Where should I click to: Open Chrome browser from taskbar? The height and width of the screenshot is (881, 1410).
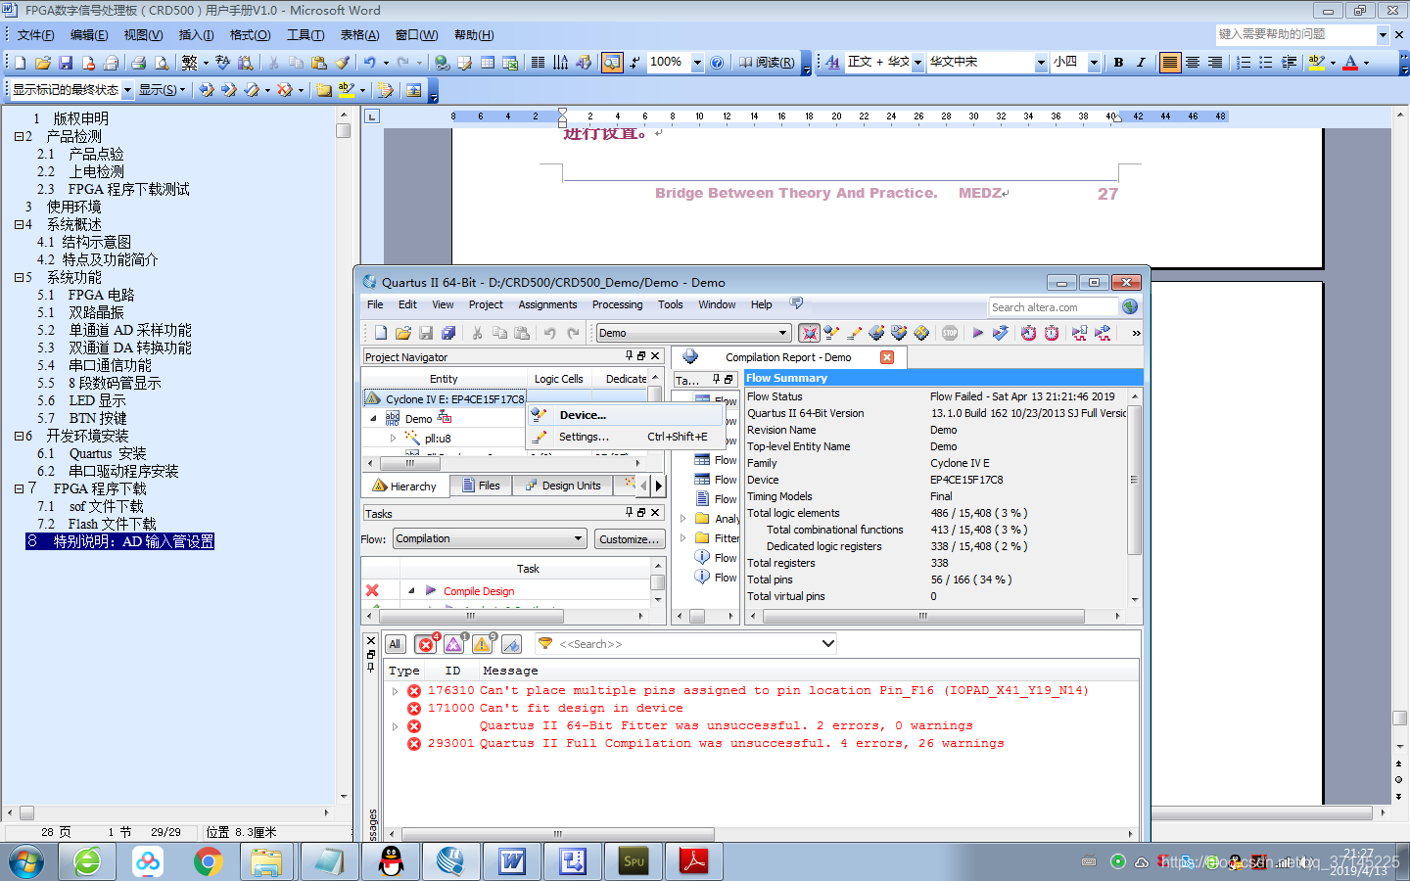(x=208, y=861)
